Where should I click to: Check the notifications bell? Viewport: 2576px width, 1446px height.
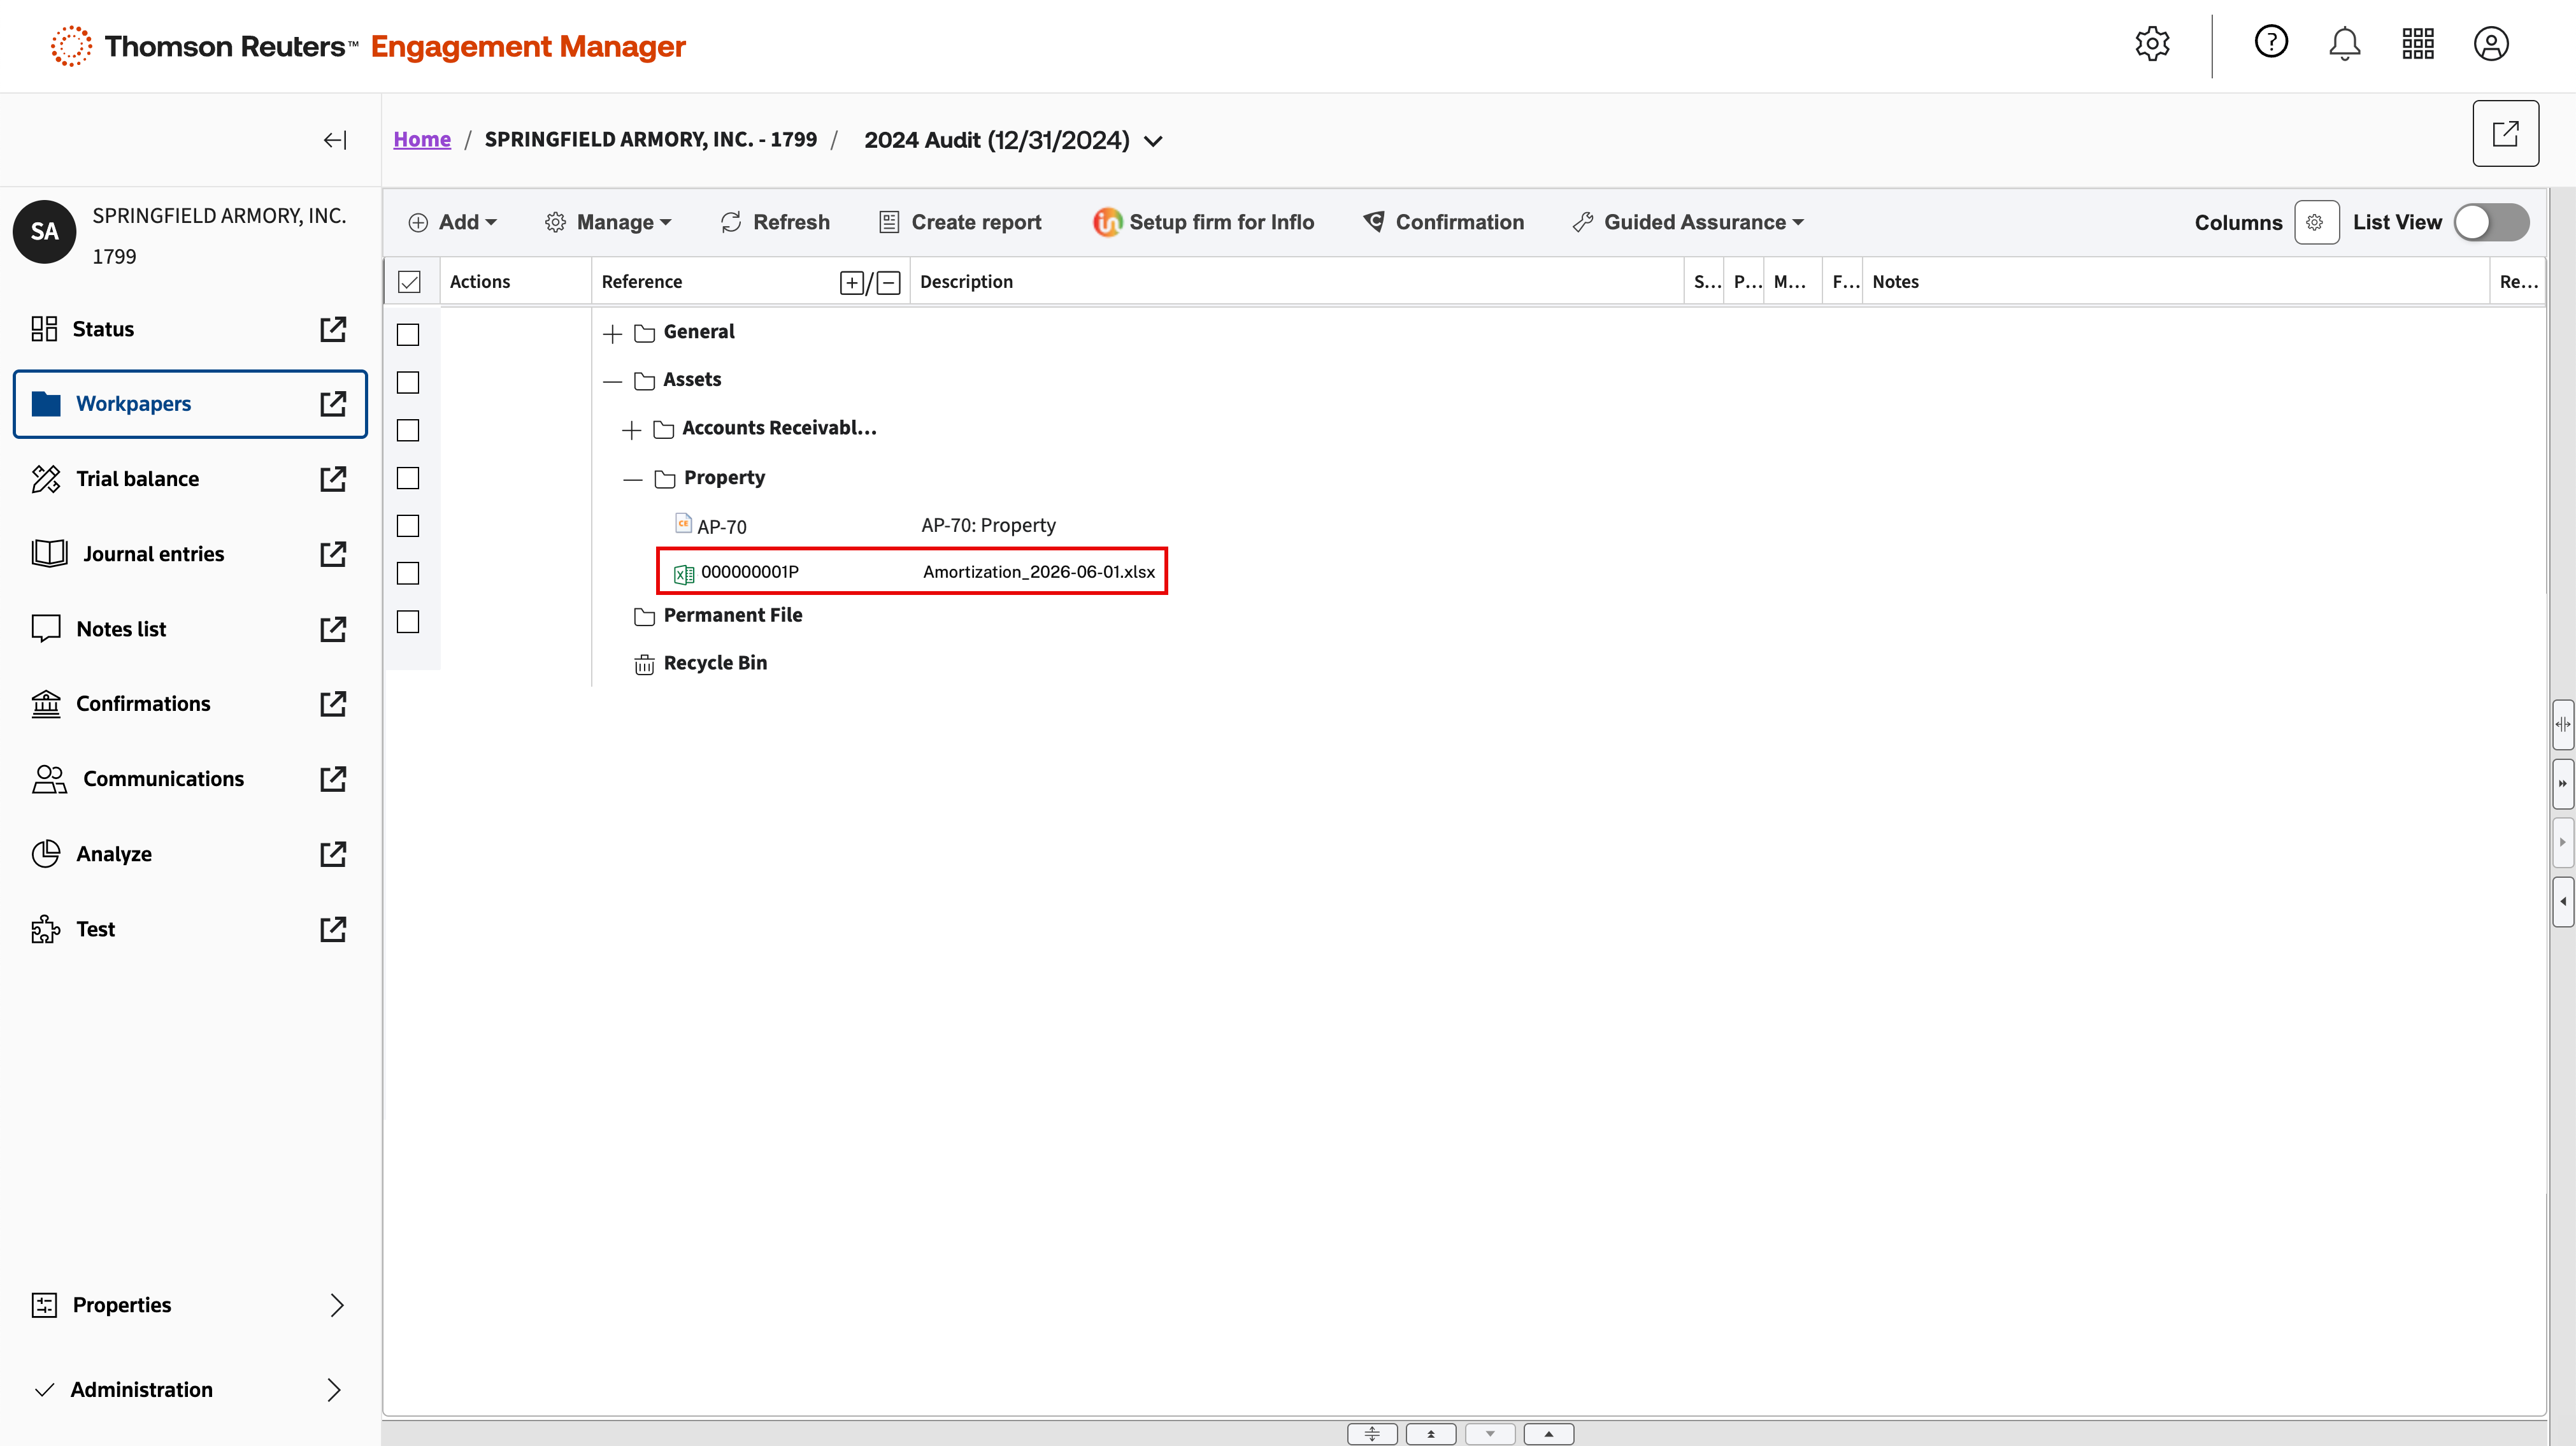coord(2344,44)
